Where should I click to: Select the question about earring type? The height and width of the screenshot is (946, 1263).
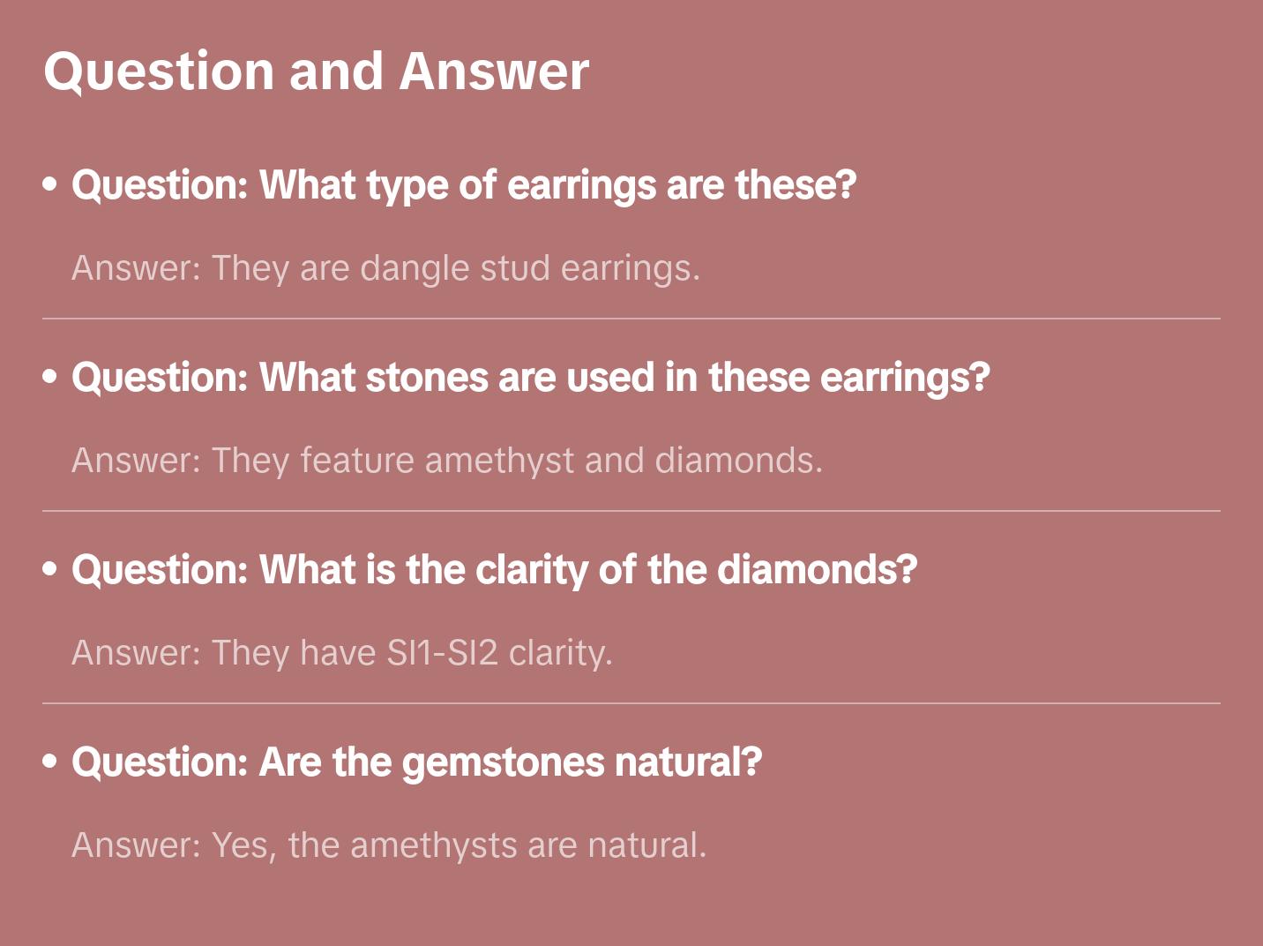[x=464, y=185]
